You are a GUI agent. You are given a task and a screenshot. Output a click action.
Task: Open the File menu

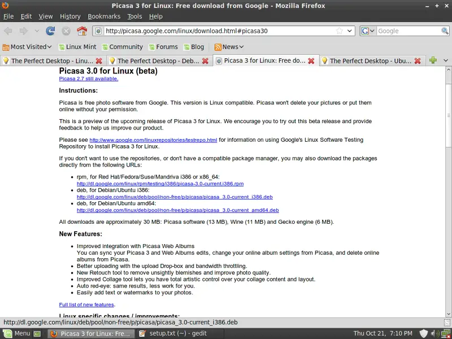pyautogui.click(x=8, y=16)
